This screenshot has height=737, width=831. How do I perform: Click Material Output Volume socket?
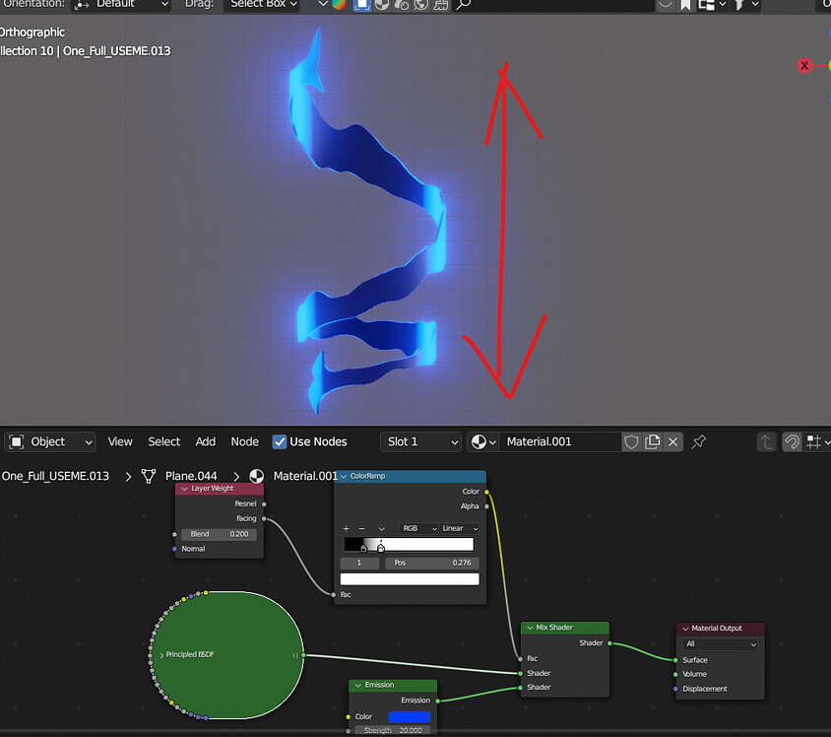(675, 675)
